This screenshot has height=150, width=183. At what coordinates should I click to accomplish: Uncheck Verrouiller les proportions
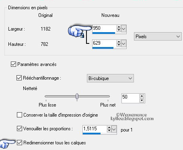pos(19,129)
